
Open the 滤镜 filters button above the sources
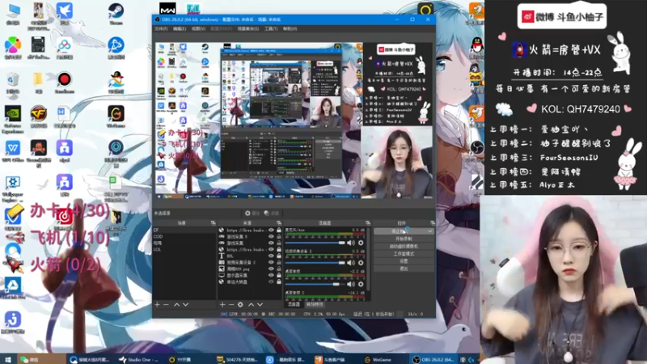tap(271, 214)
